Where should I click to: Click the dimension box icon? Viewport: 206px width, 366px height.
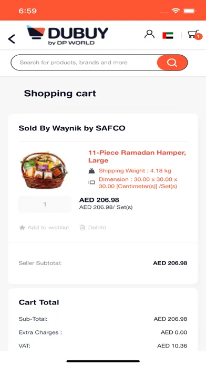click(91, 182)
